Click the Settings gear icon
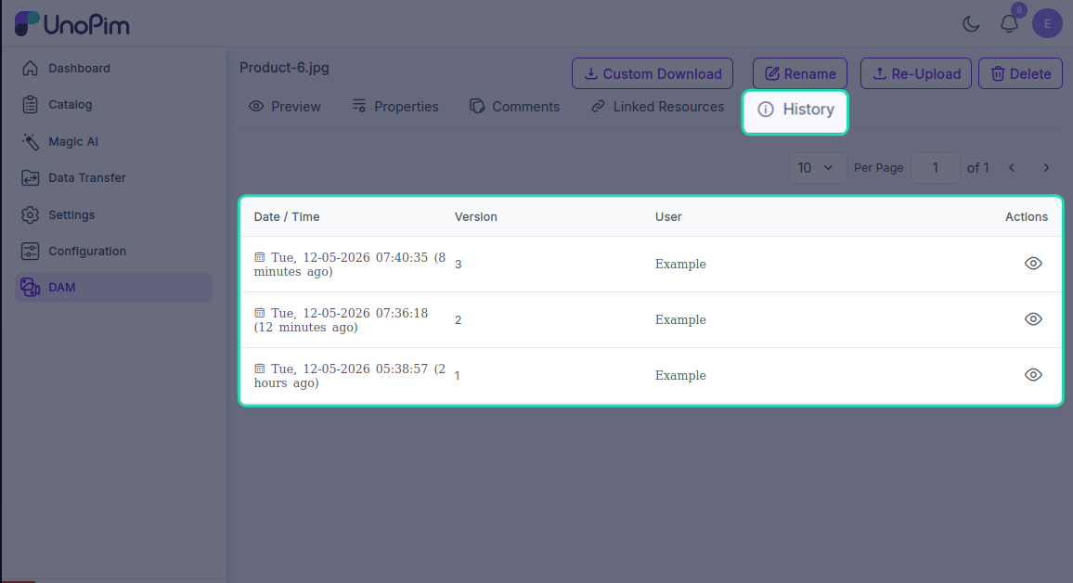Screen dimensions: 1073x583 tap(30, 214)
